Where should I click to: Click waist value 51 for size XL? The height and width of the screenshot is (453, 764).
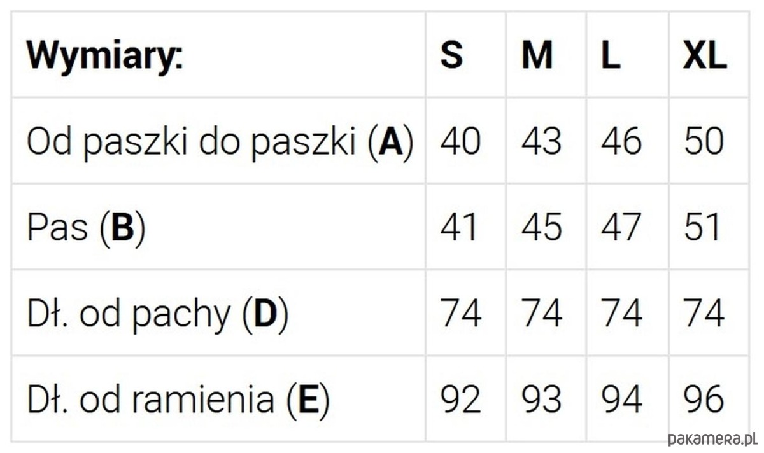pyautogui.click(x=703, y=227)
